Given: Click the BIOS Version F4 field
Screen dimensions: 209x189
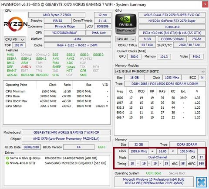Looking at the screenshot, I should pyautogui.click(x=79, y=147).
